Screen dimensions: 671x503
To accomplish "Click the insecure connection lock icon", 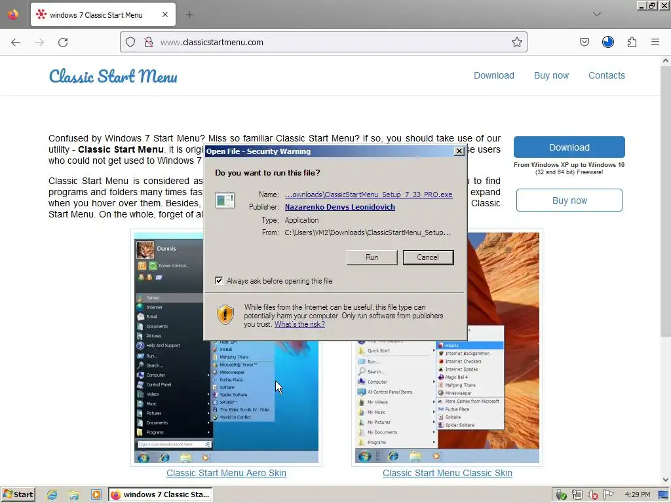I will click(x=149, y=42).
